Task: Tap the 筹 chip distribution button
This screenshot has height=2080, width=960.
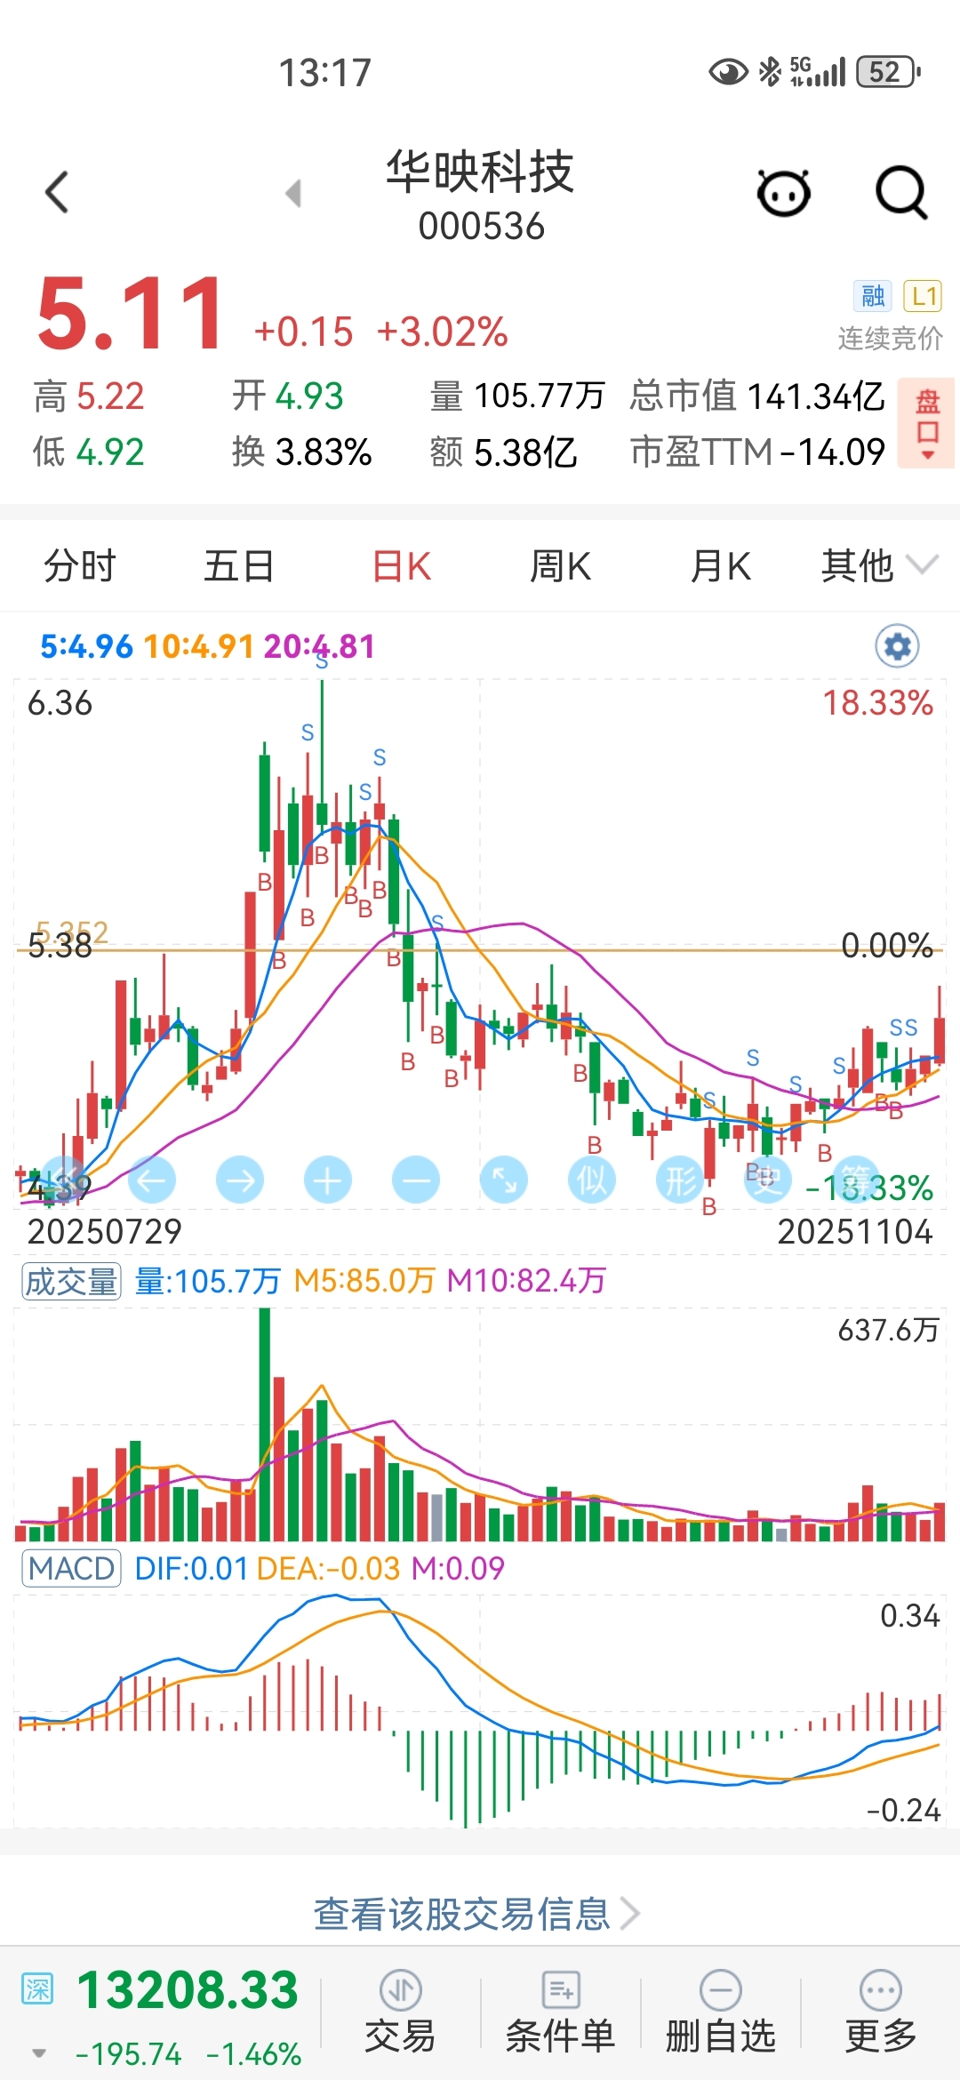Action: point(856,1180)
